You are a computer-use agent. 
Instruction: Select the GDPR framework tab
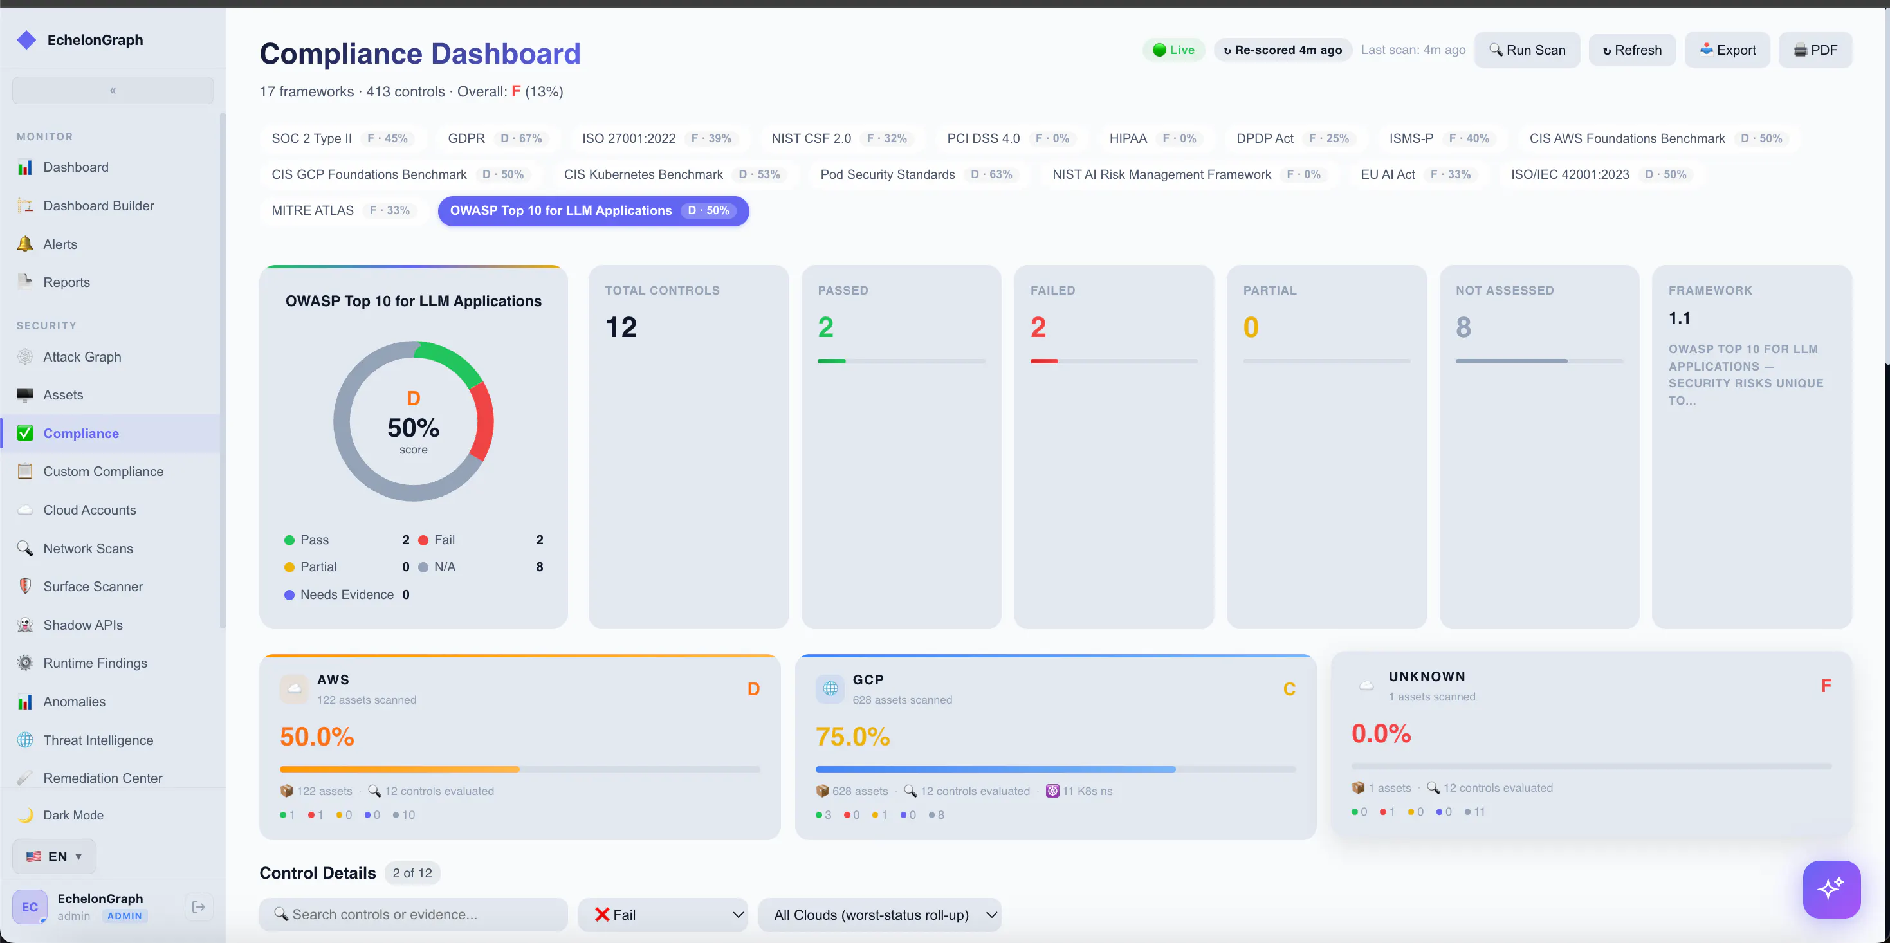pyautogui.click(x=497, y=139)
